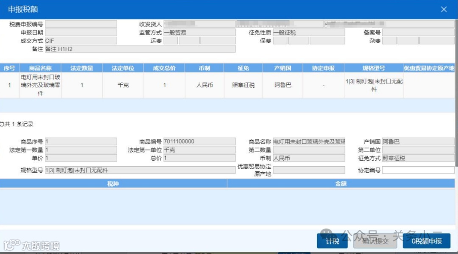Click the 商品名称 column header
This screenshot has width=458, height=254.
[41, 68]
